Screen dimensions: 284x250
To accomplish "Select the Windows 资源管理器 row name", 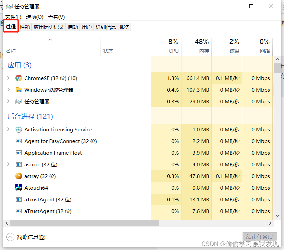I will coord(49,90).
